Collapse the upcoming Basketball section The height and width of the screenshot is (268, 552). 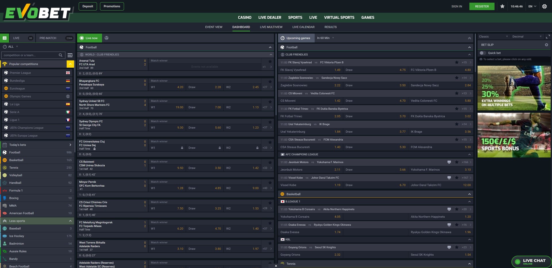(469, 194)
